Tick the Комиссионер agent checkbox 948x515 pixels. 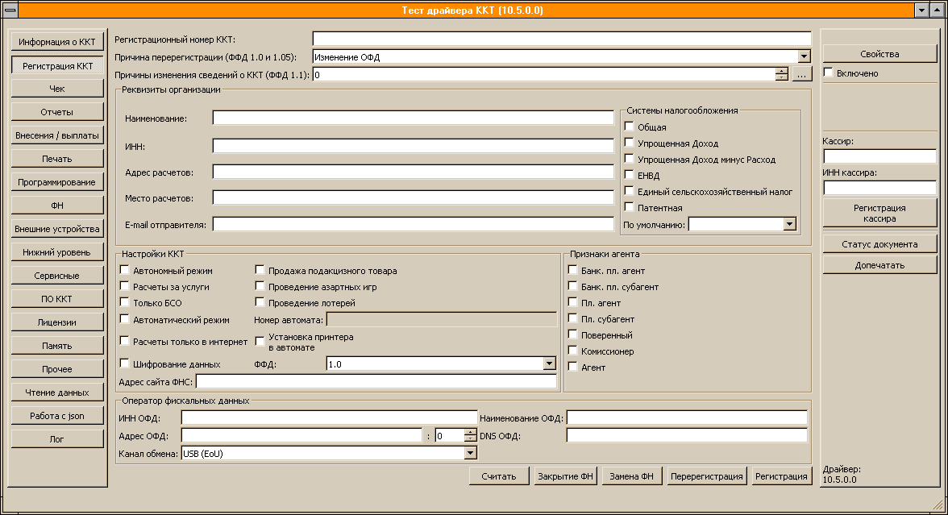tap(573, 351)
